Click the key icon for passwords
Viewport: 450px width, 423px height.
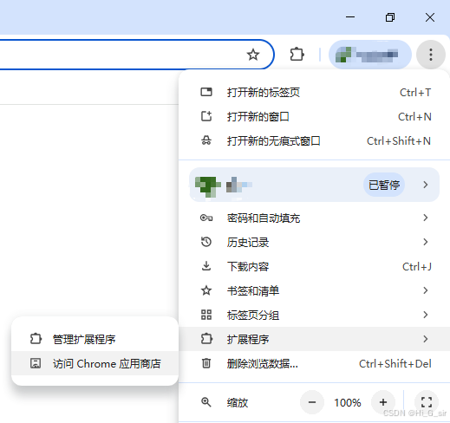point(206,218)
